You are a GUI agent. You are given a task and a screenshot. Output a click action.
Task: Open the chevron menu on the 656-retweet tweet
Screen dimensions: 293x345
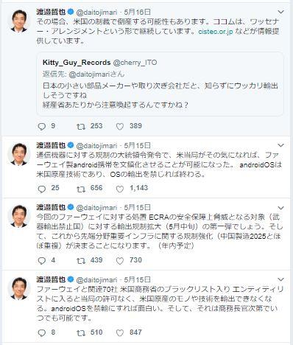click(280, 145)
